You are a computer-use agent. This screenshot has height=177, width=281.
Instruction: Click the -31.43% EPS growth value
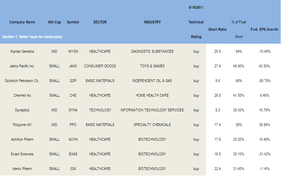click(x=265, y=154)
